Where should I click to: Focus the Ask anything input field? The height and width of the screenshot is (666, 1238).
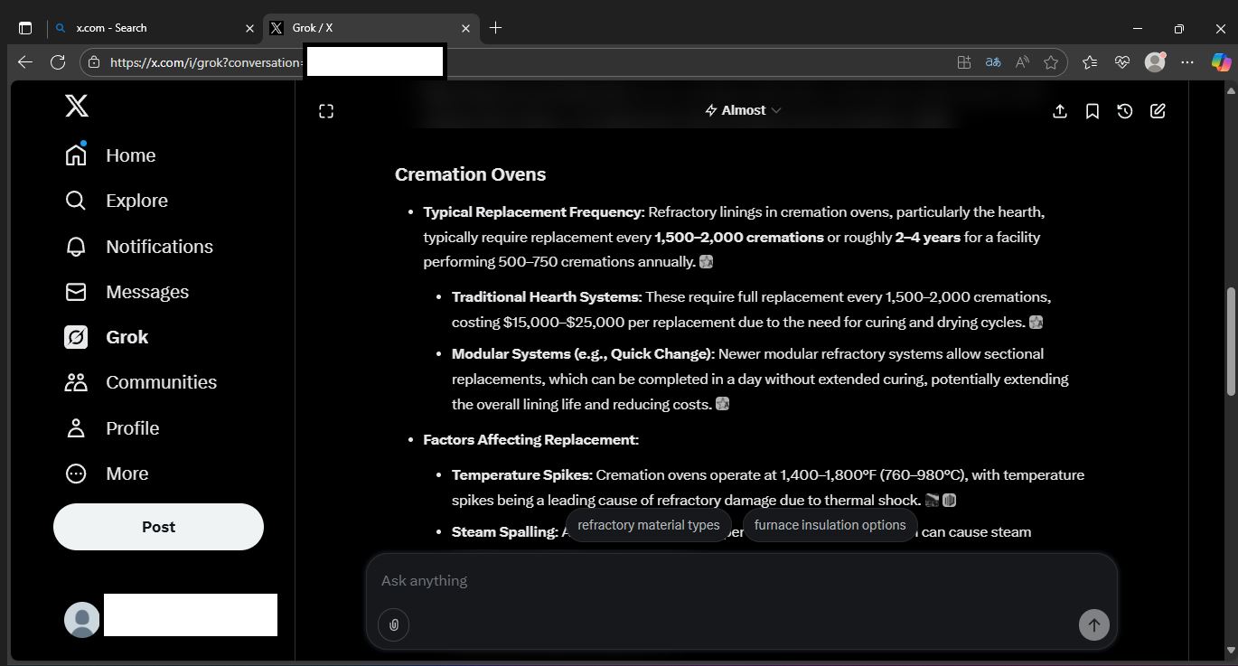click(x=723, y=581)
